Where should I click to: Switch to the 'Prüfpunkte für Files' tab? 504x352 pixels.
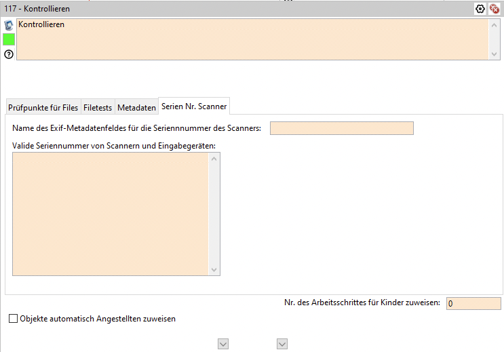tap(43, 107)
